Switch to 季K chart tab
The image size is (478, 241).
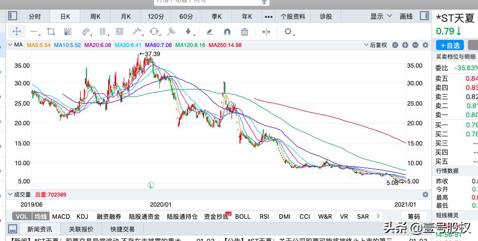click(x=216, y=17)
